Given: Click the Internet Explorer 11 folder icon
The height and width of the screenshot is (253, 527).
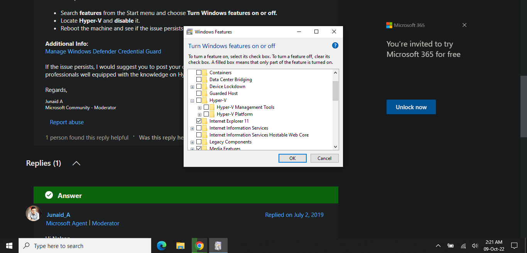Looking at the screenshot, I should [x=205, y=121].
